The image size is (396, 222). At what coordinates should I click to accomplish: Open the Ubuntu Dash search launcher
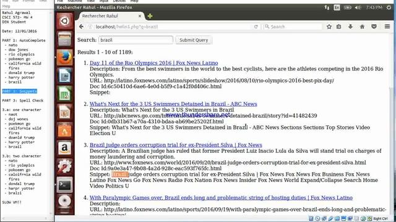[x=64, y=20]
